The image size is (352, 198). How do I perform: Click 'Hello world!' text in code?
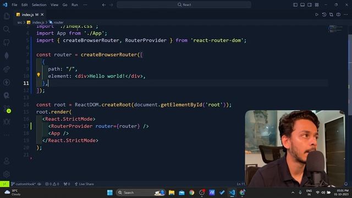click(x=107, y=76)
